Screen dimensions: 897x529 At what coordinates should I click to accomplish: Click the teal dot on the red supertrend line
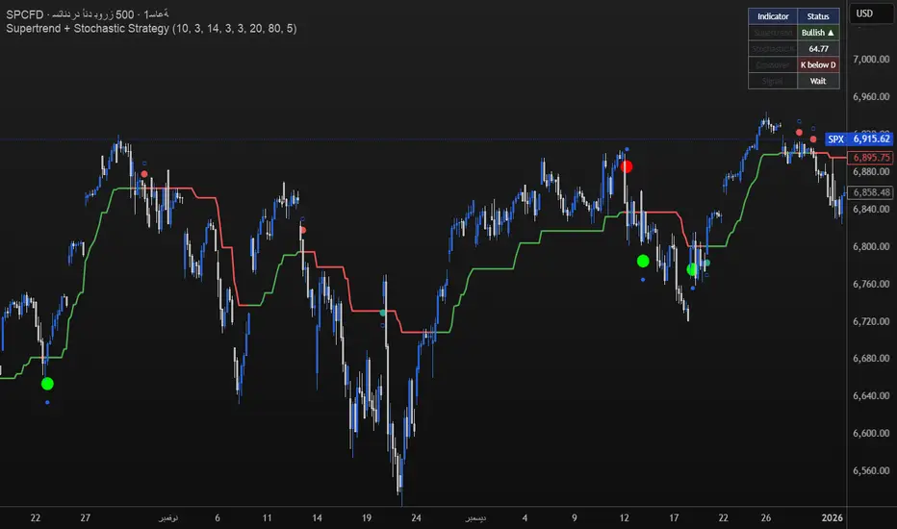point(383,313)
